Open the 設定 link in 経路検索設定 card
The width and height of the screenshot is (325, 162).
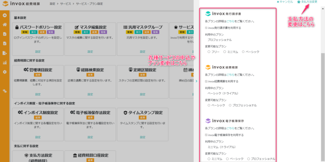click(90, 94)
